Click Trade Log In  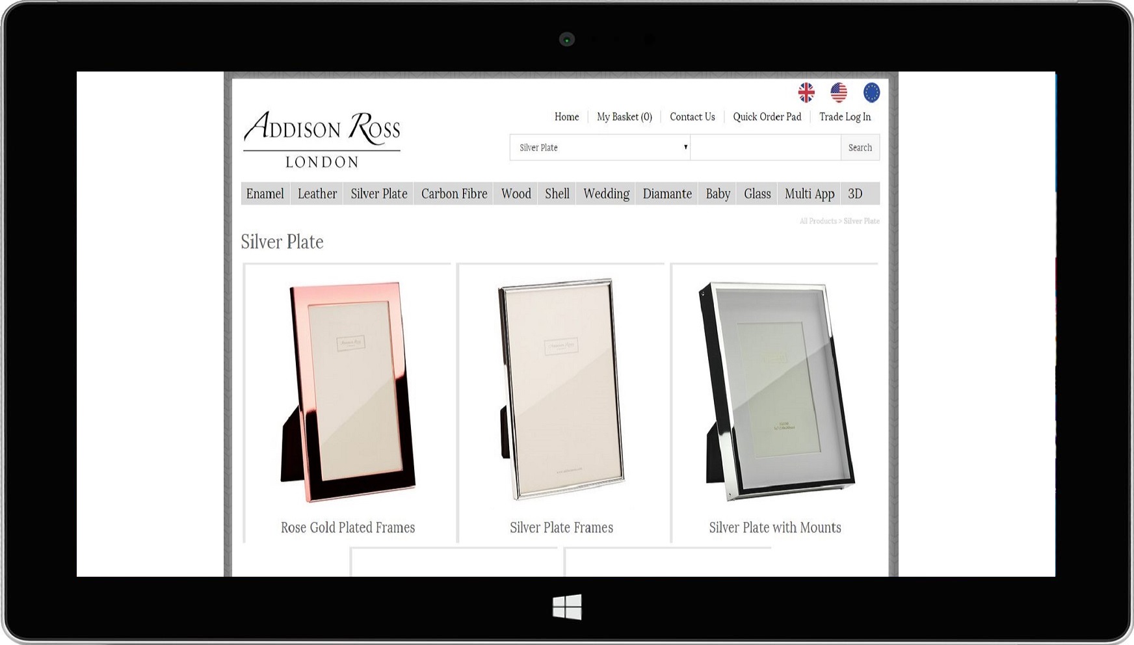pyautogui.click(x=845, y=117)
